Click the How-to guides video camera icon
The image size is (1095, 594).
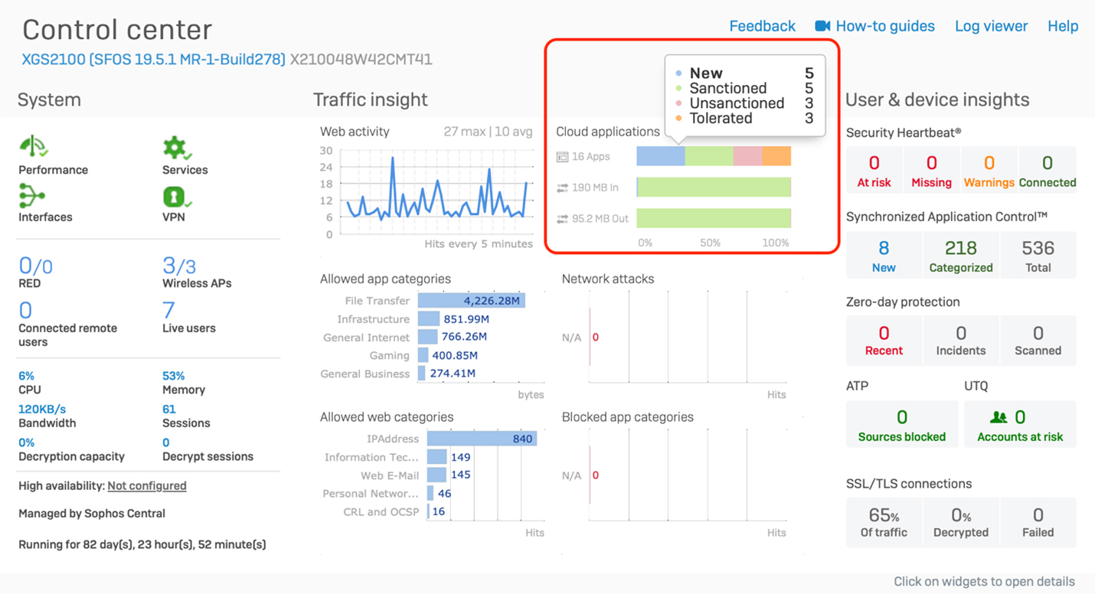pyautogui.click(x=822, y=26)
